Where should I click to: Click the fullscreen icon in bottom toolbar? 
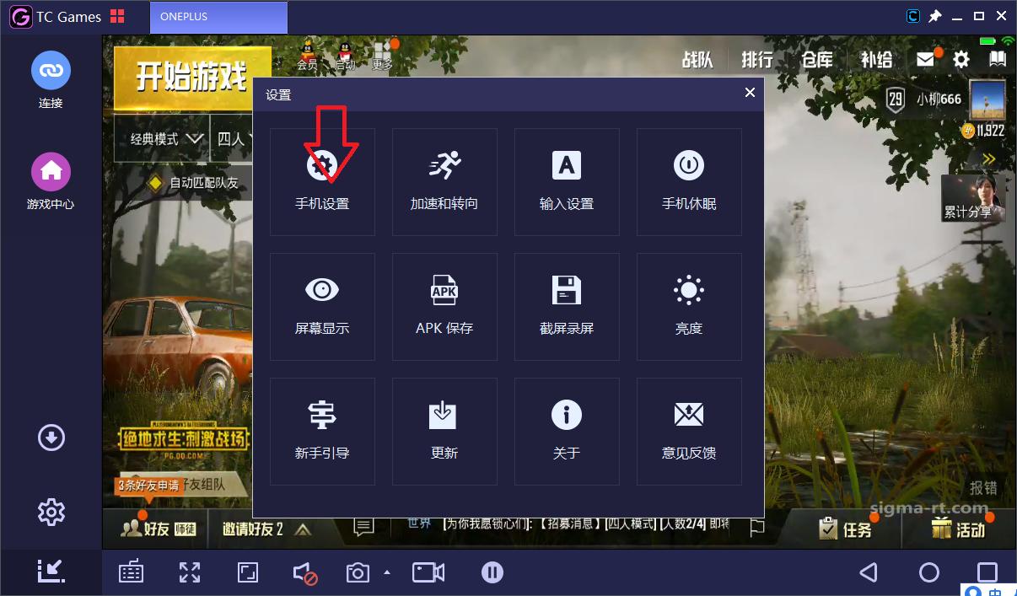click(189, 572)
